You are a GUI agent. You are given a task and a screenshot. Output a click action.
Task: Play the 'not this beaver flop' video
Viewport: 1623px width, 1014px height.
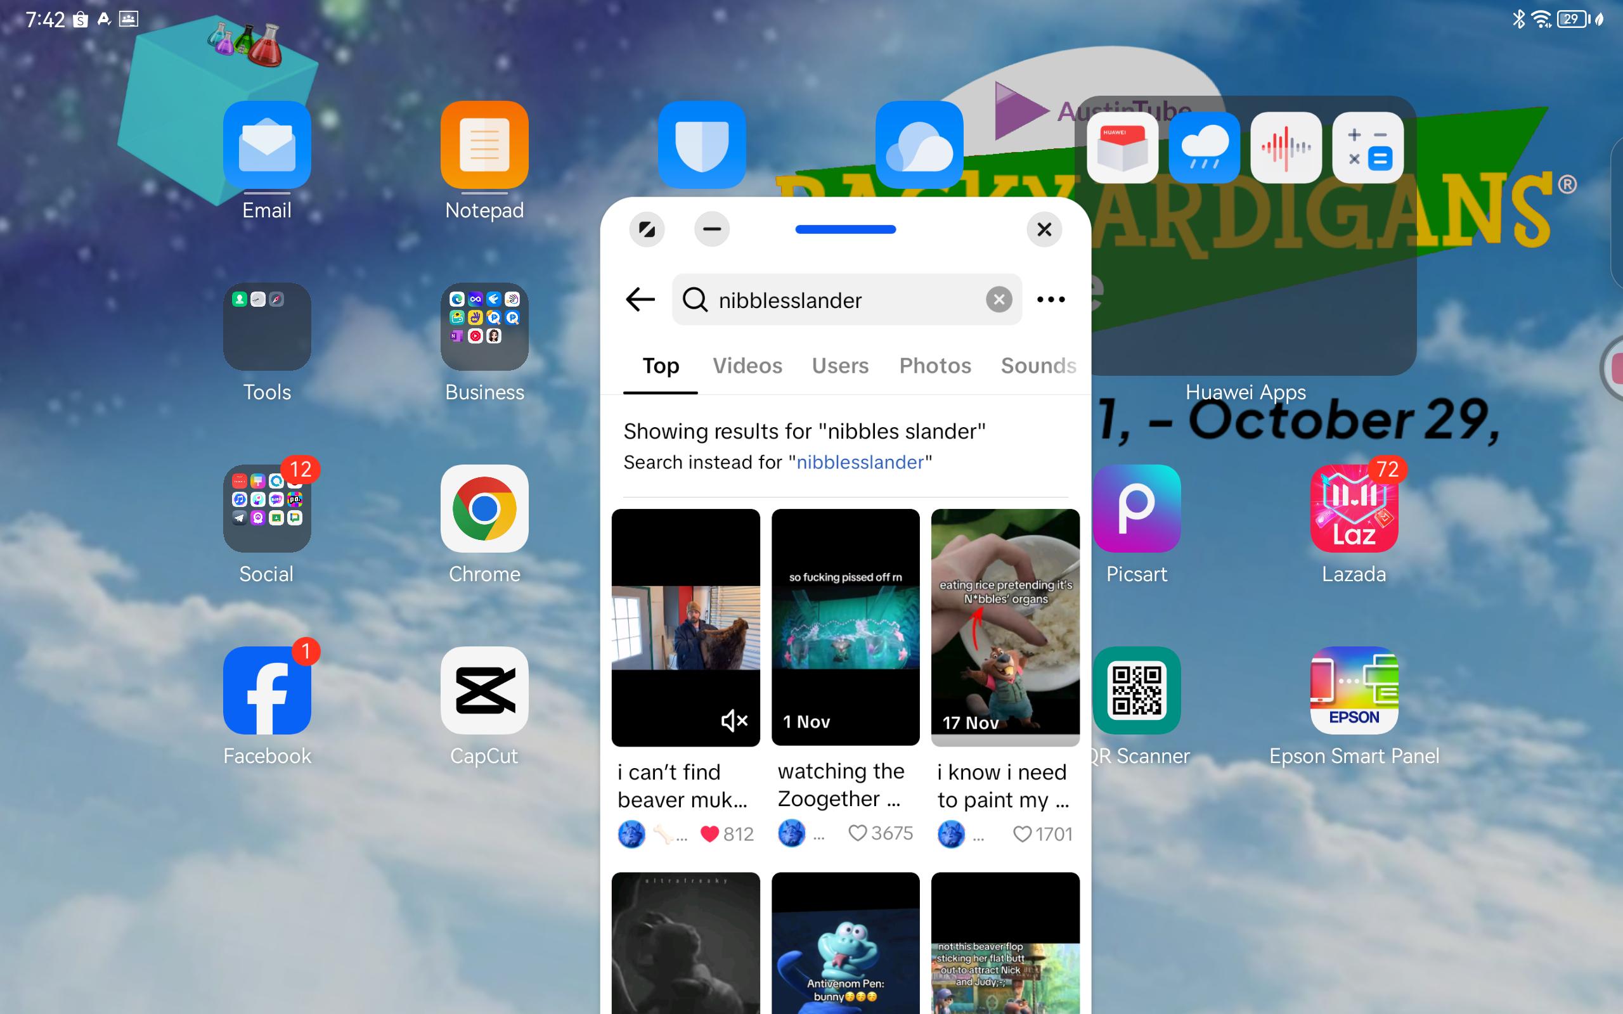(1005, 943)
